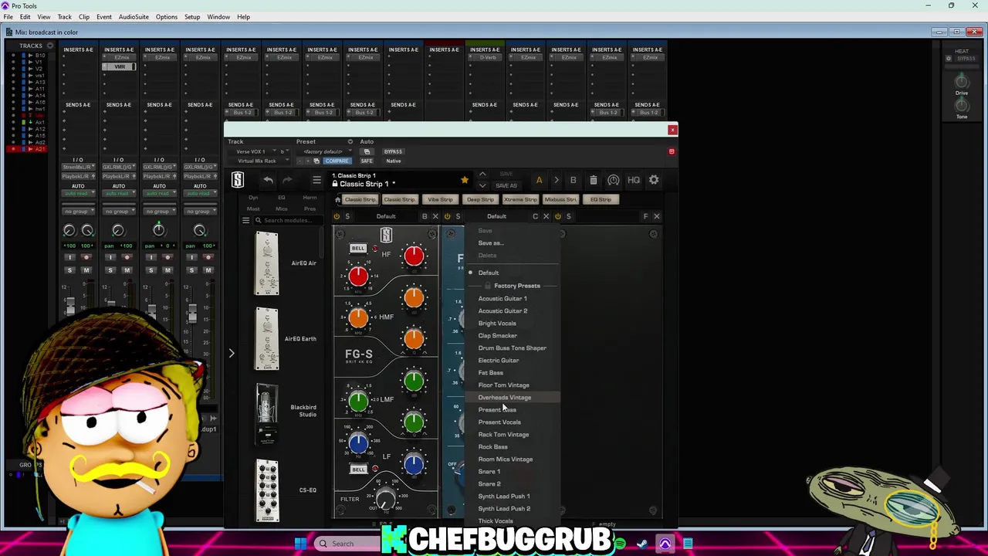Filter modules by the Dyn category
The width and height of the screenshot is (988, 556).
point(253,198)
